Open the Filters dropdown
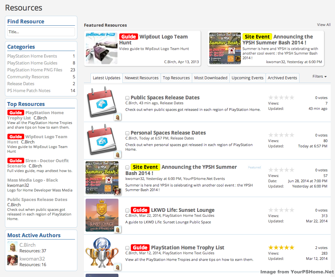 [x=320, y=76]
